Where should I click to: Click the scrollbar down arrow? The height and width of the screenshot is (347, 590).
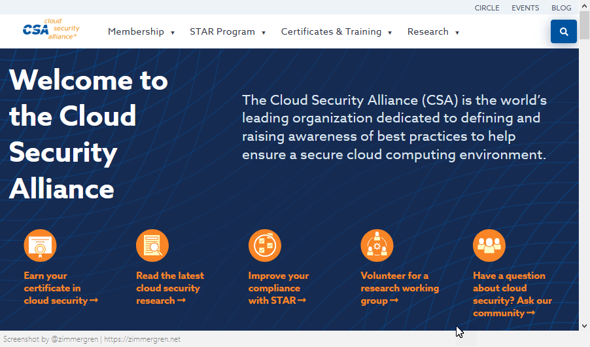(x=584, y=325)
